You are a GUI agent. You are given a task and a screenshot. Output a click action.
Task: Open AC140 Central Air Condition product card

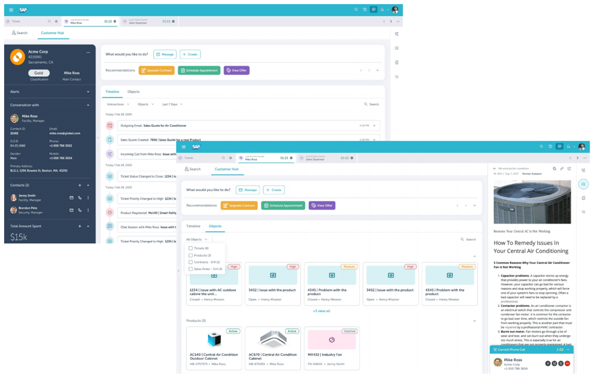tap(214, 348)
